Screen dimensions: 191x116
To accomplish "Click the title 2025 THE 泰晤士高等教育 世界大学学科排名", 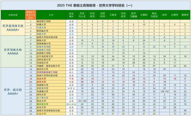I will coord(94,6).
